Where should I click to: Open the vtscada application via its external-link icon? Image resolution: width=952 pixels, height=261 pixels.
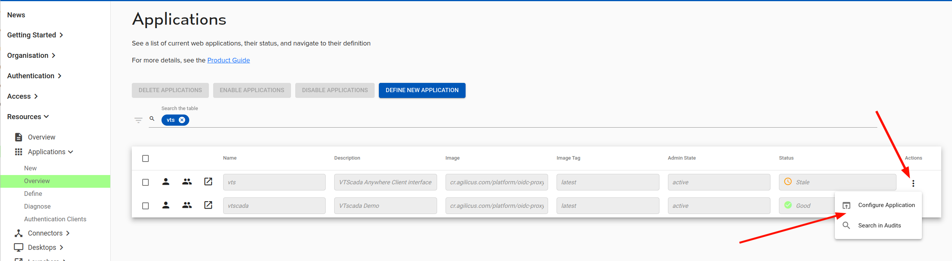tap(208, 205)
